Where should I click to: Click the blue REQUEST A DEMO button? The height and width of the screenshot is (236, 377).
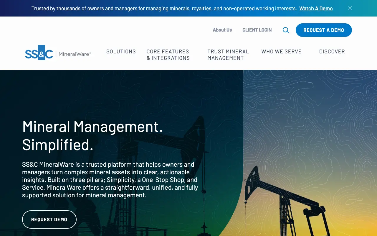coord(324,30)
